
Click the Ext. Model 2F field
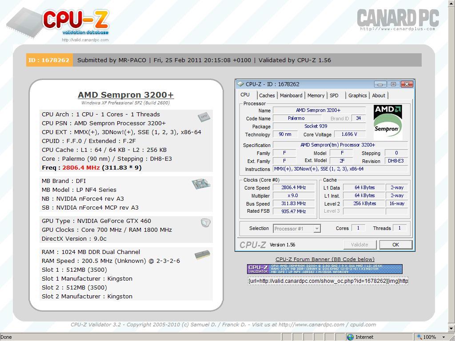click(342, 161)
